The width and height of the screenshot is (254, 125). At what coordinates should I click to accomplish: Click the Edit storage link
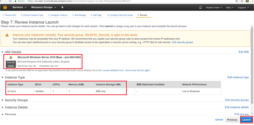point(242,114)
